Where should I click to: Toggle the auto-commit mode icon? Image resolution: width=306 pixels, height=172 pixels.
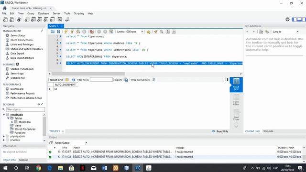point(111,32)
